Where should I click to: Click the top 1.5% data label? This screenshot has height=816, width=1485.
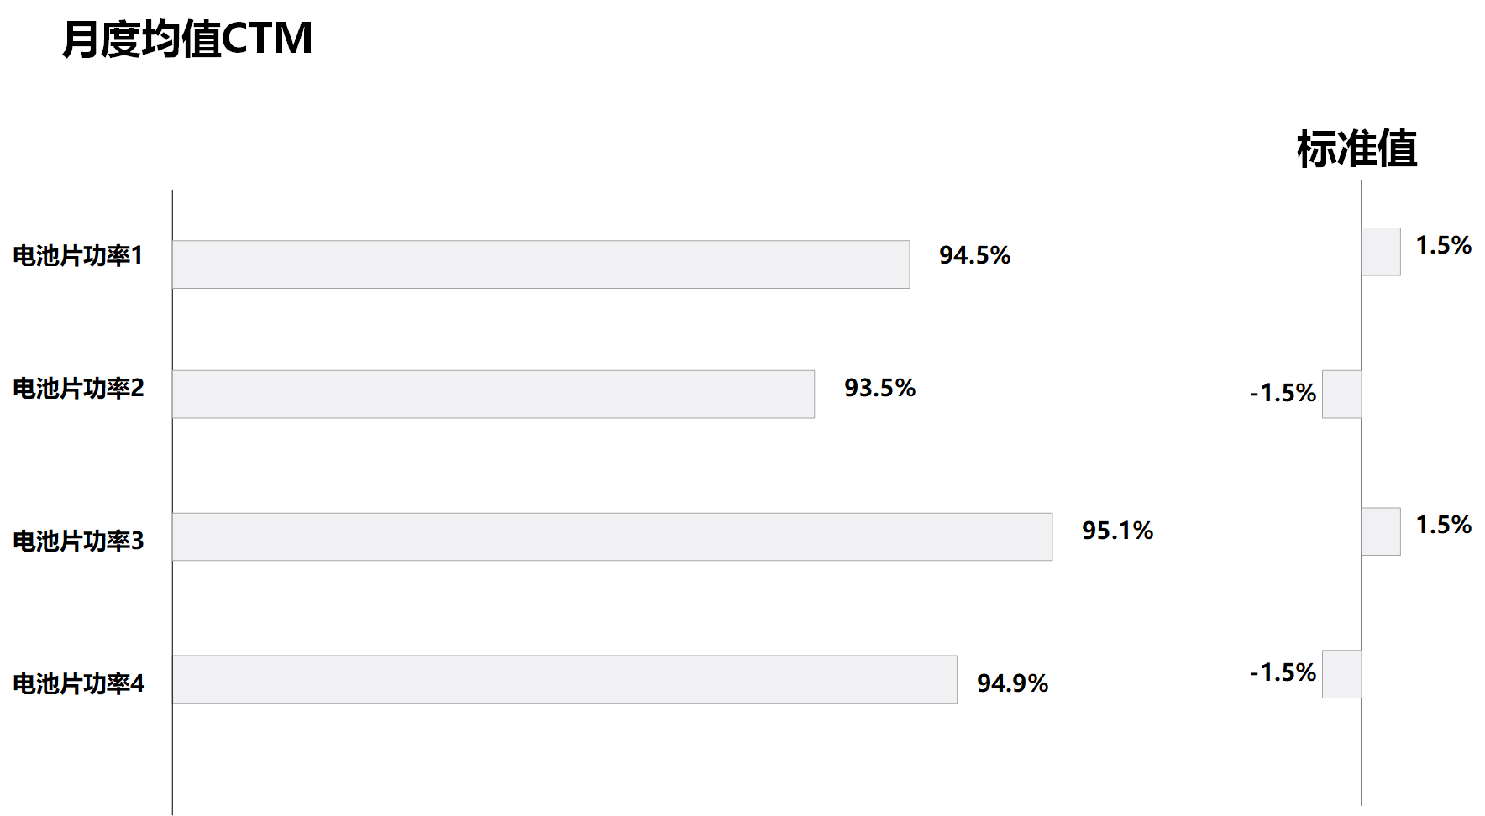(1443, 245)
